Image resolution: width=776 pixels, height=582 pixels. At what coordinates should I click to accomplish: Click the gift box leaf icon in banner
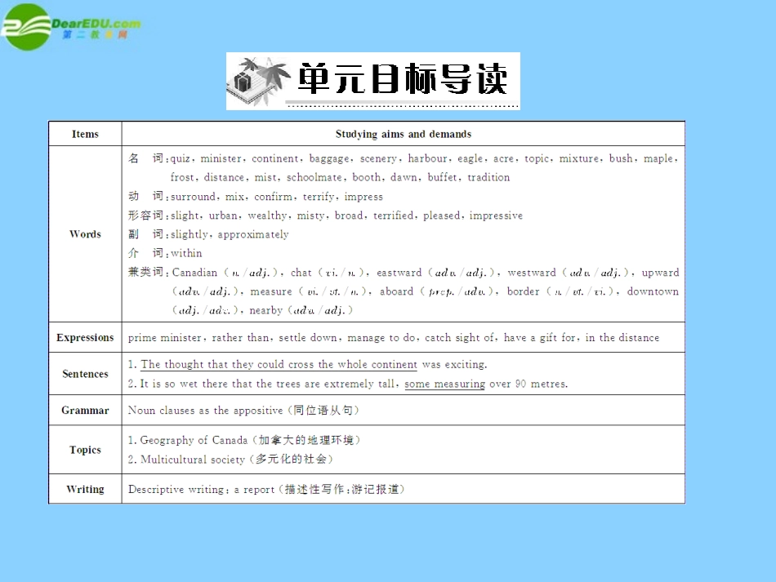(258, 82)
